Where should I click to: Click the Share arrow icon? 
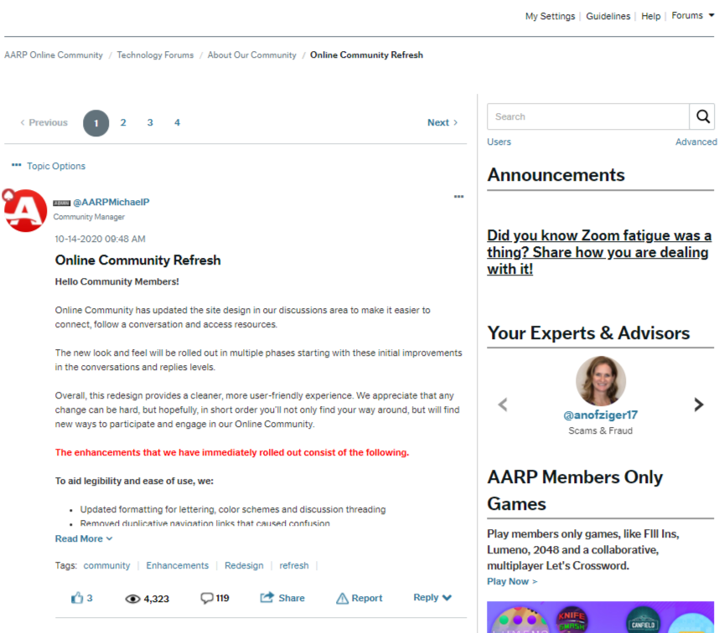(x=267, y=598)
